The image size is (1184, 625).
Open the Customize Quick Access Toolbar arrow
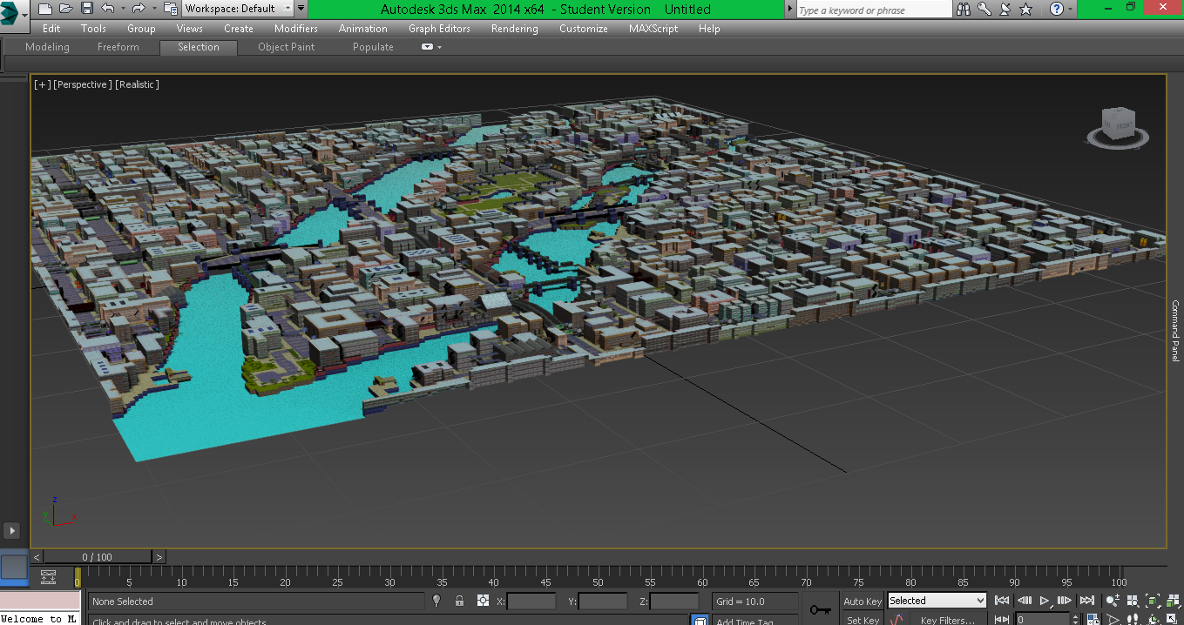tap(301, 9)
